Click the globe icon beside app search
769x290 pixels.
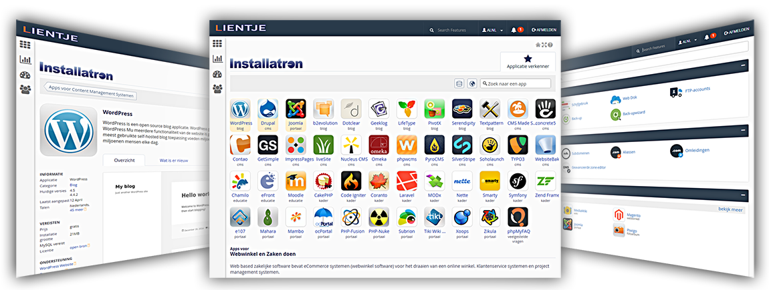[472, 83]
